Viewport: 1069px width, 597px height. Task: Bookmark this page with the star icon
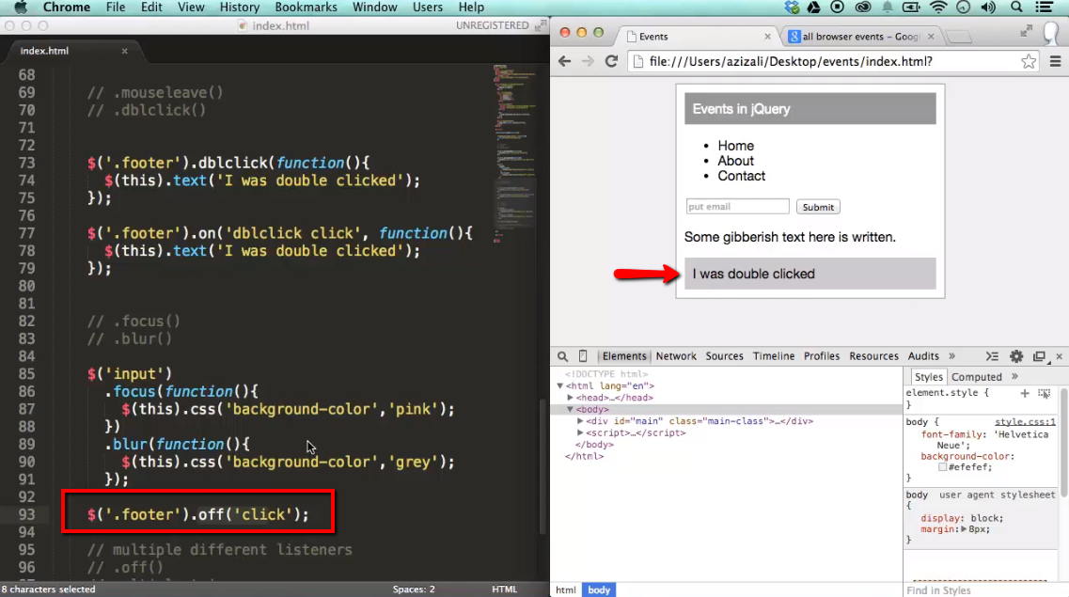coord(1029,61)
